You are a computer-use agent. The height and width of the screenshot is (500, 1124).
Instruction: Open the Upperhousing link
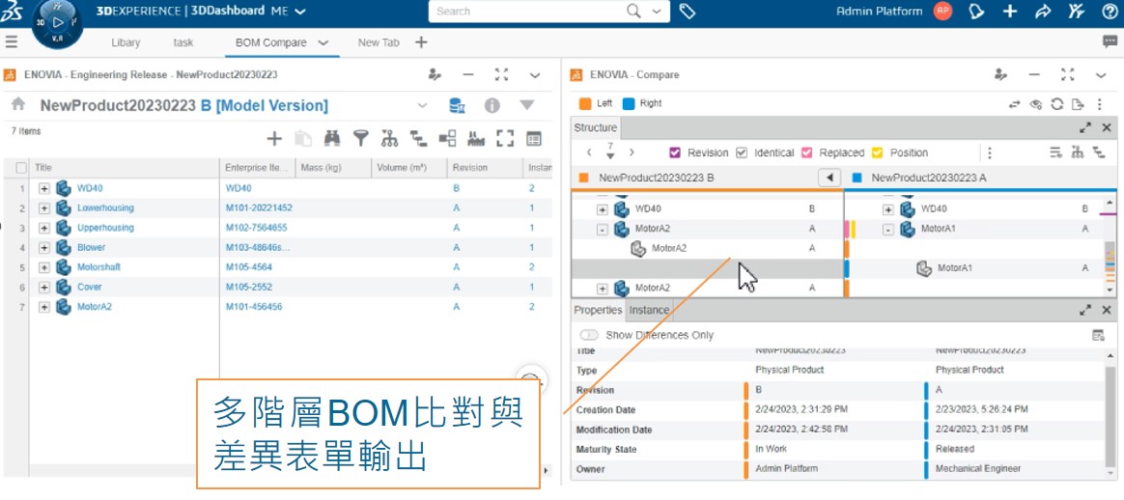(105, 228)
